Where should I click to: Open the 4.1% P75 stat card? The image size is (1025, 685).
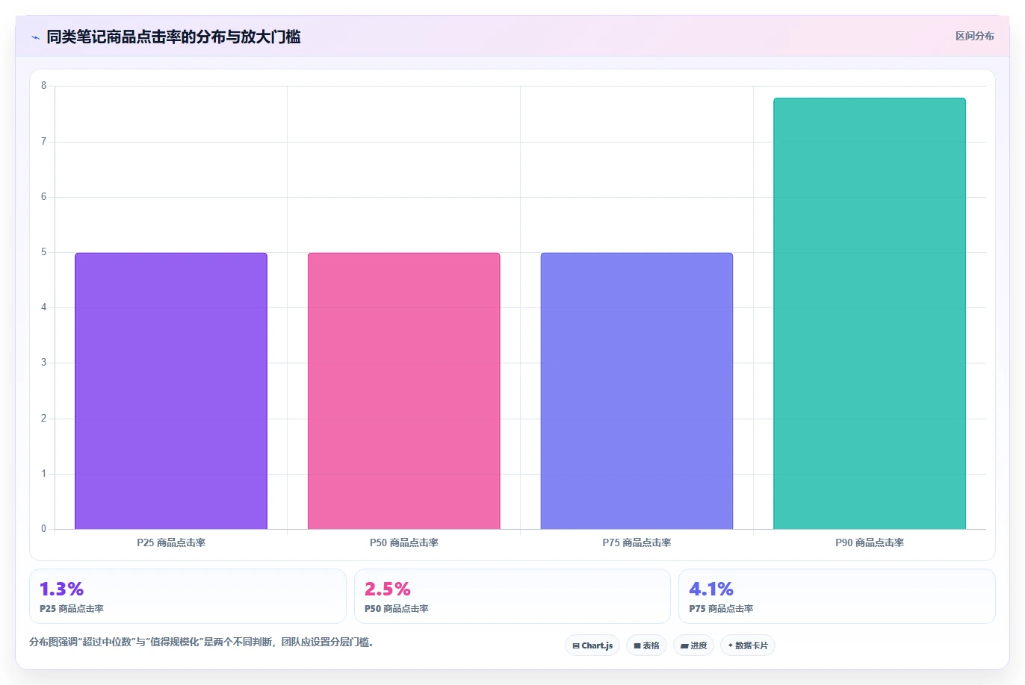(837, 596)
